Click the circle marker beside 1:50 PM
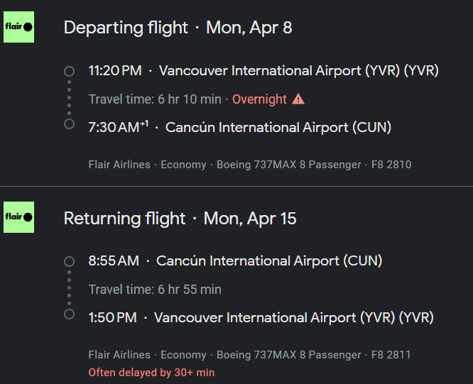The height and width of the screenshot is (384, 473). coord(69,314)
